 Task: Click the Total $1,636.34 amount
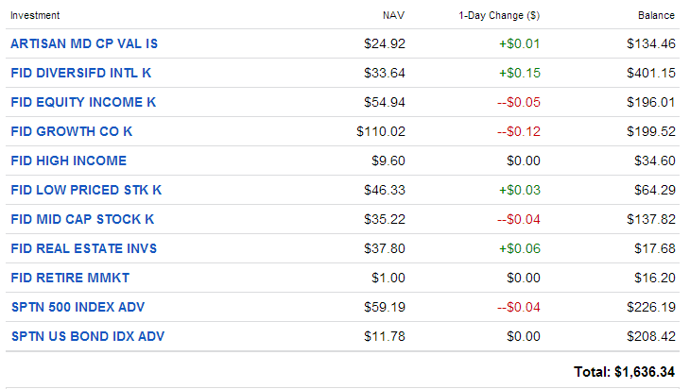(x=624, y=372)
